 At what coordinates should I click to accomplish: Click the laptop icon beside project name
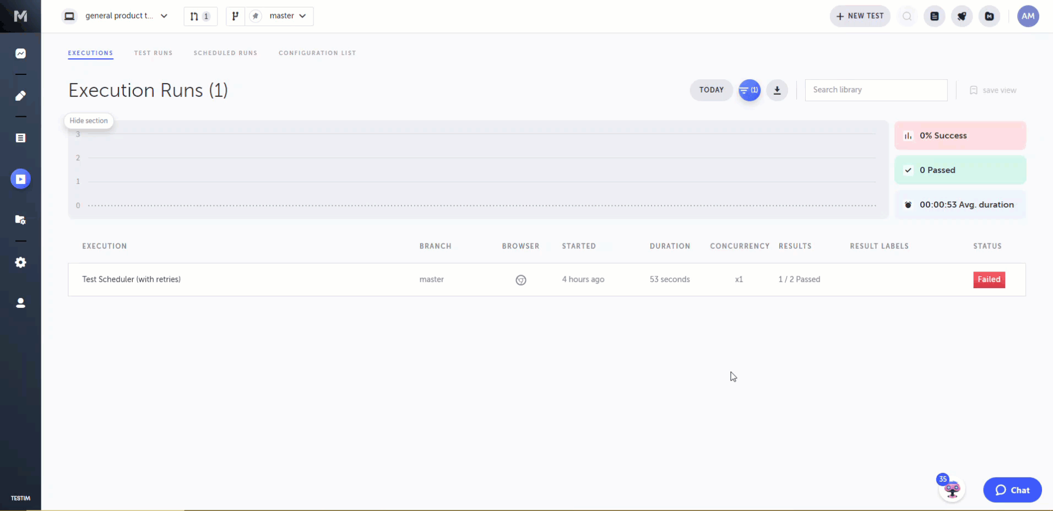click(x=69, y=16)
